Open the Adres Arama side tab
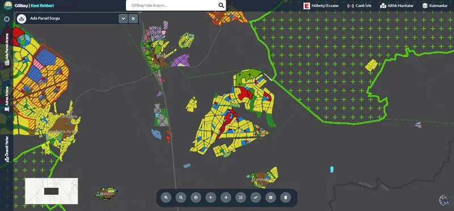454x211 pixels. [7, 99]
